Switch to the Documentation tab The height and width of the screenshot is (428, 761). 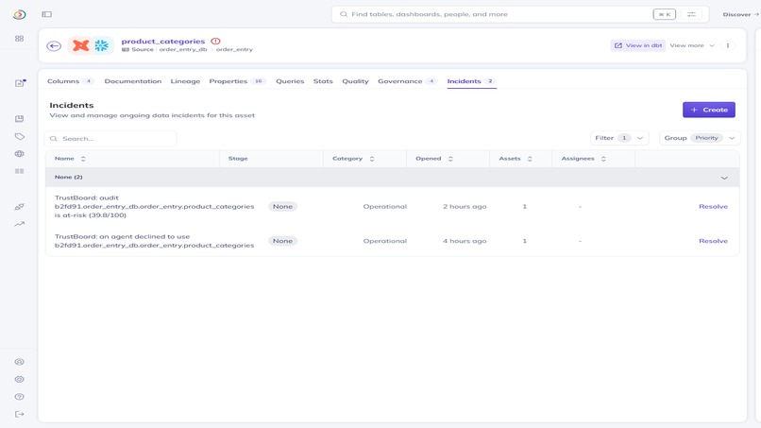(x=133, y=81)
